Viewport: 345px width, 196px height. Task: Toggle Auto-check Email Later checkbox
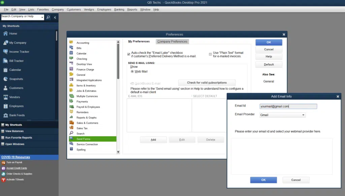129,54
